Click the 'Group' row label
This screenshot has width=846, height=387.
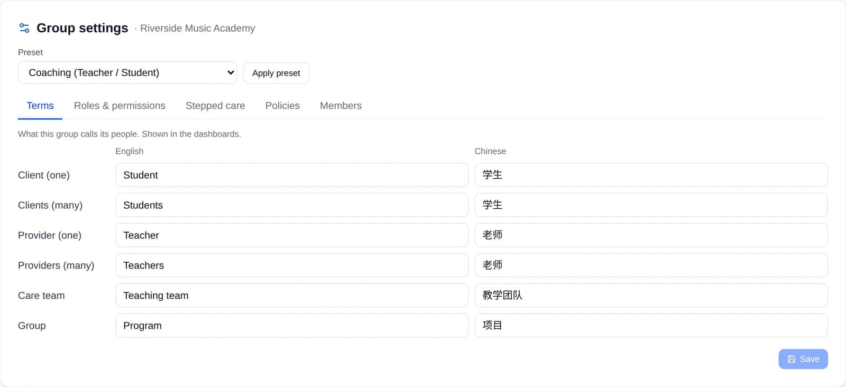32,326
